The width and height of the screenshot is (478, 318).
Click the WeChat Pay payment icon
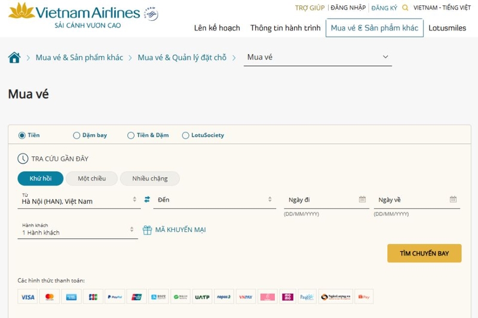[x=180, y=297]
